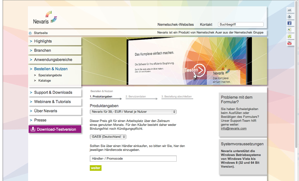Screen dimensions: 299x181
Task: Click the green weiter button
Action: tap(96, 168)
